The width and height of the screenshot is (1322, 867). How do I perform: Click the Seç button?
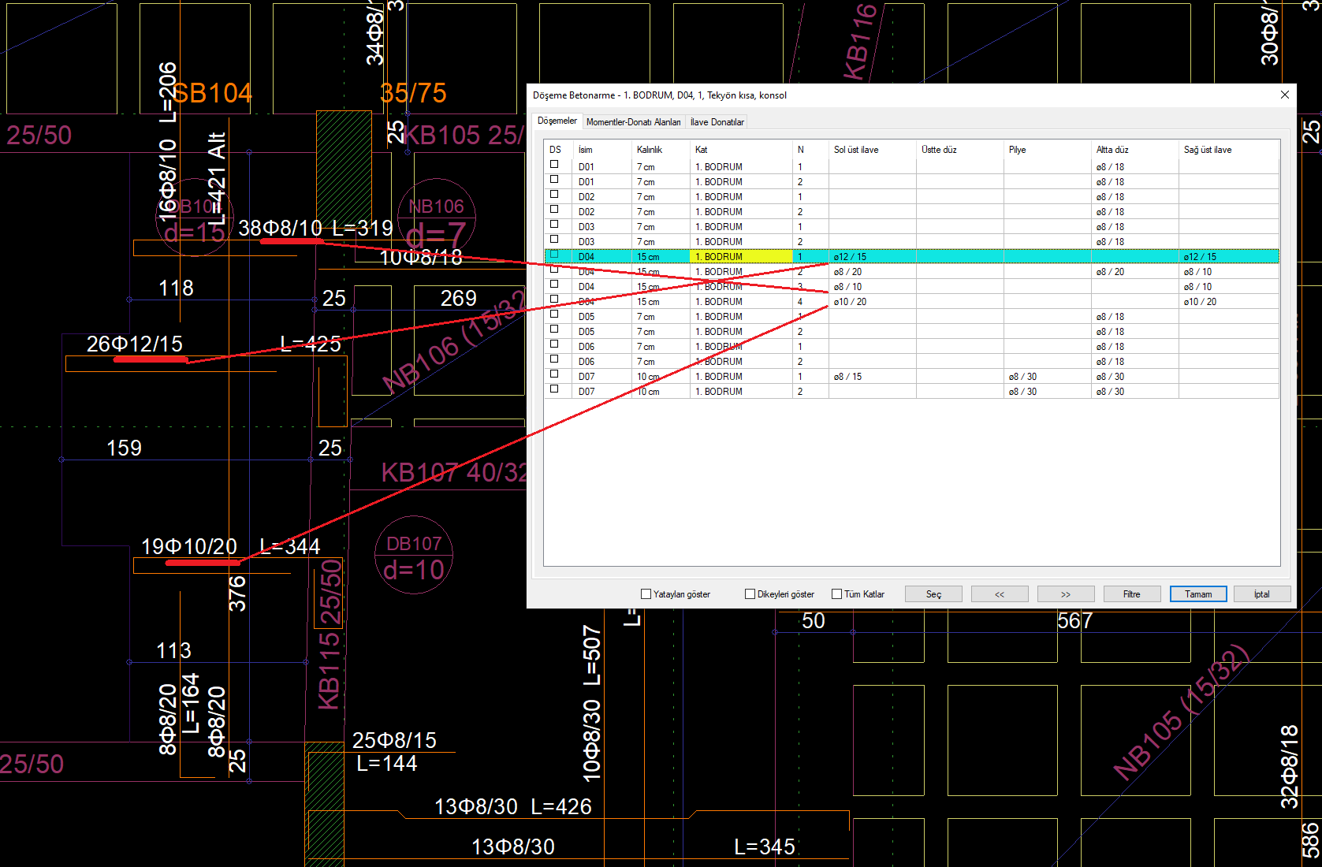click(933, 594)
